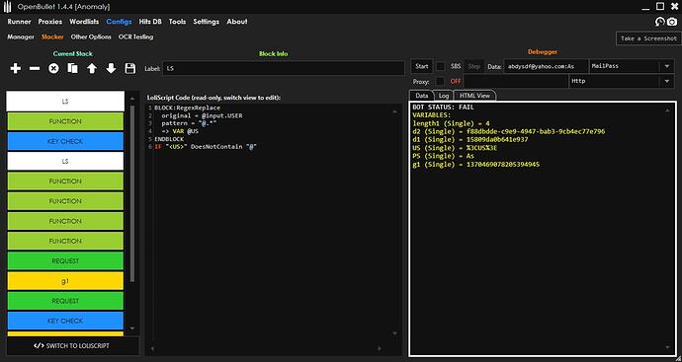Switch to the Stacker sub-tab
Viewport: 682px width, 362px height.
[x=52, y=36]
